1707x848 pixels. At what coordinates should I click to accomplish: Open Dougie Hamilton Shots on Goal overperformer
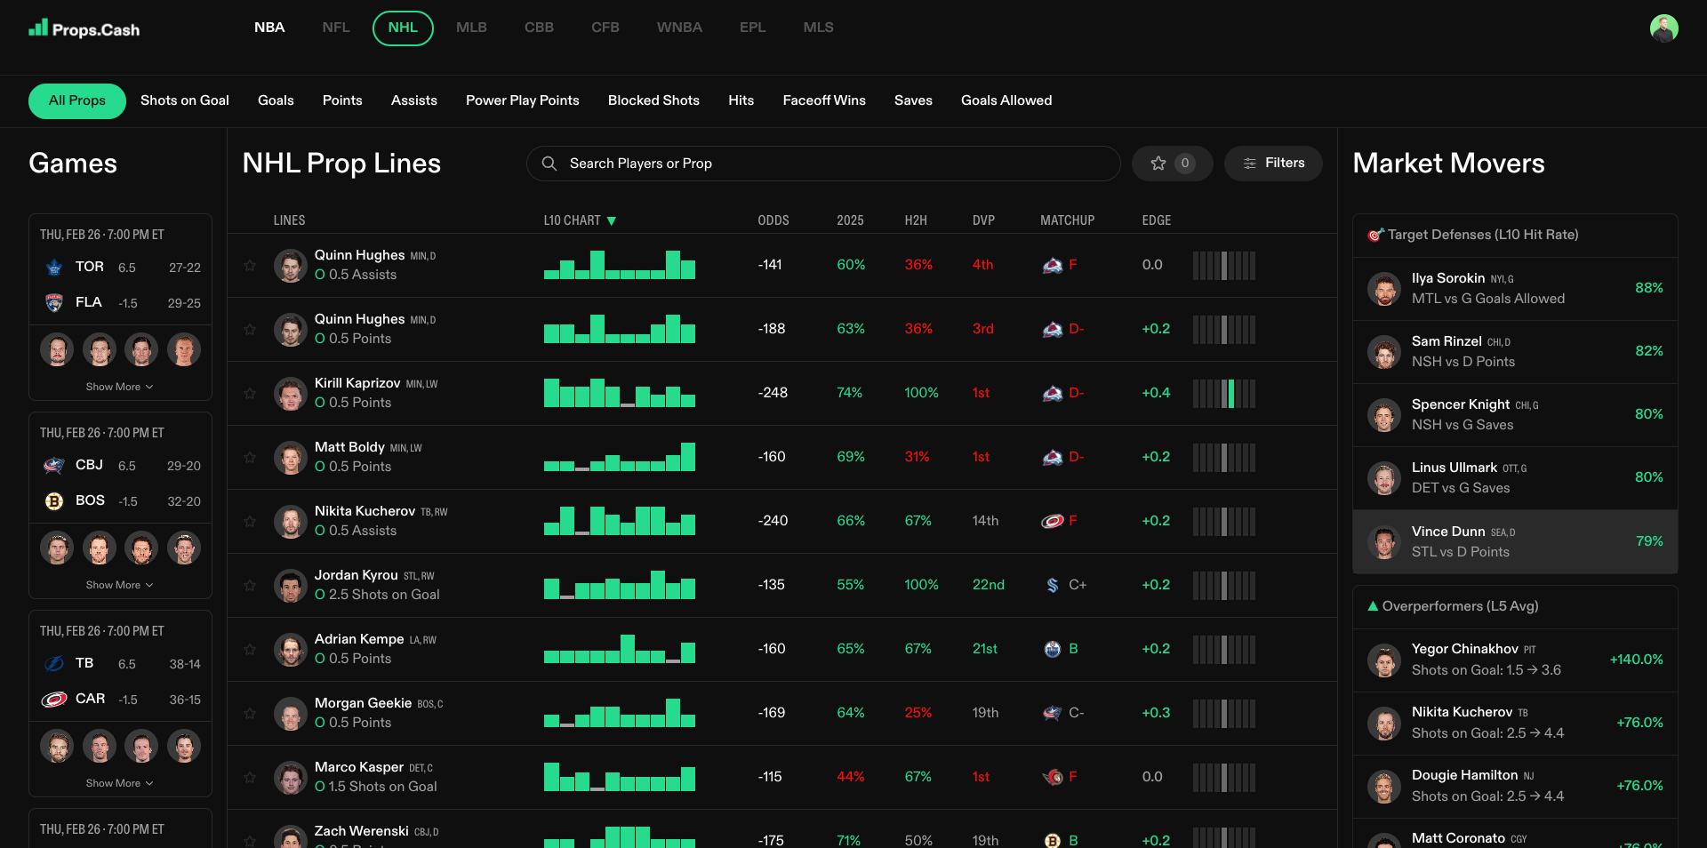tap(1515, 786)
